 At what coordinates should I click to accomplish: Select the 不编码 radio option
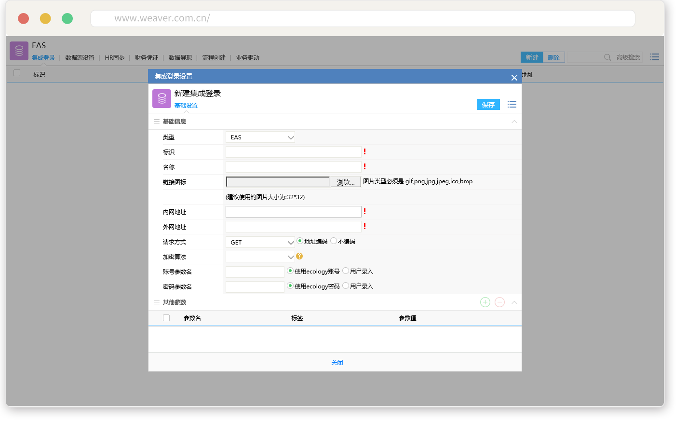point(334,241)
